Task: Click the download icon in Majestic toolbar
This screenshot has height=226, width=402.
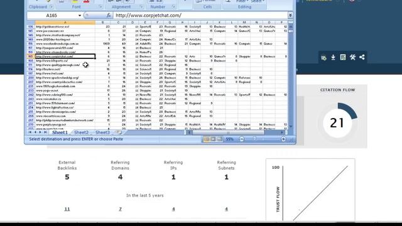Action: [x=333, y=57]
